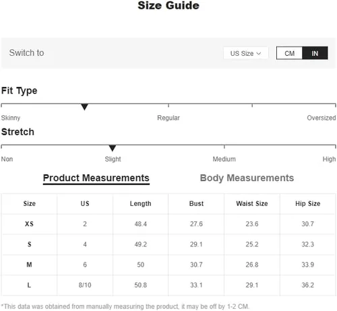337x311 pixels.
Task: Click the Waist Size column header
Action: point(252,203)
